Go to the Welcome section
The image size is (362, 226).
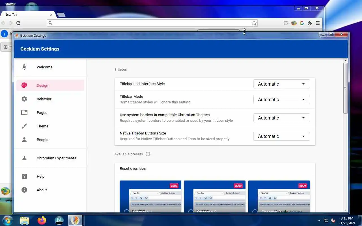(x=50, y=67)
